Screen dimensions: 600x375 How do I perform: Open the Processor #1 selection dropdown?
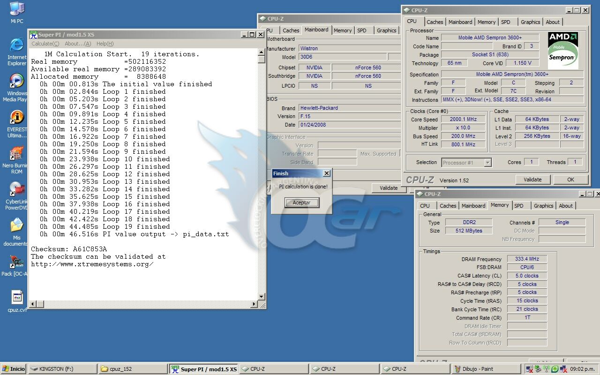pyautogui.click(x=487, y=163)
